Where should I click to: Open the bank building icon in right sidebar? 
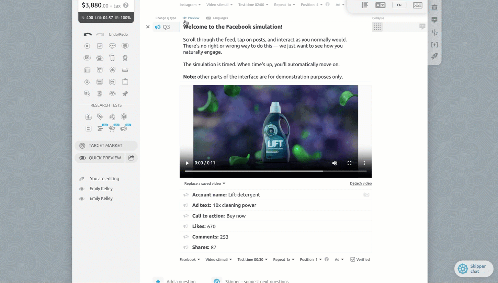tap(434, 7)
